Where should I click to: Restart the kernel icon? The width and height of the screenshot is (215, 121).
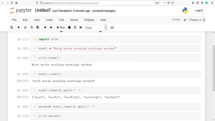click(75, 28)
